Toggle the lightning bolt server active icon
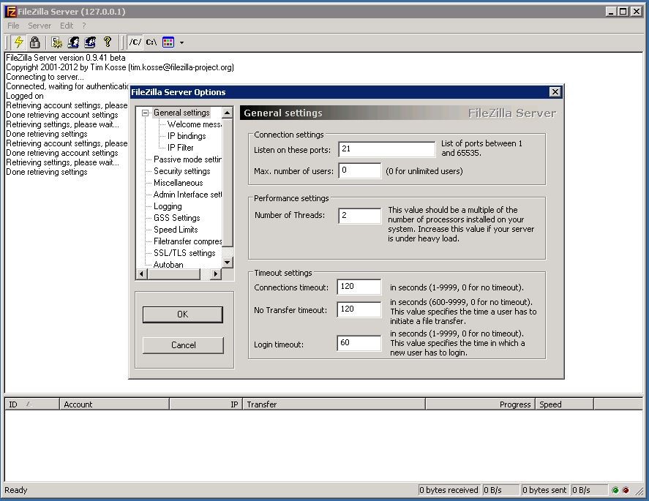Viewport: 649px width, 501px height. [18, 42]
